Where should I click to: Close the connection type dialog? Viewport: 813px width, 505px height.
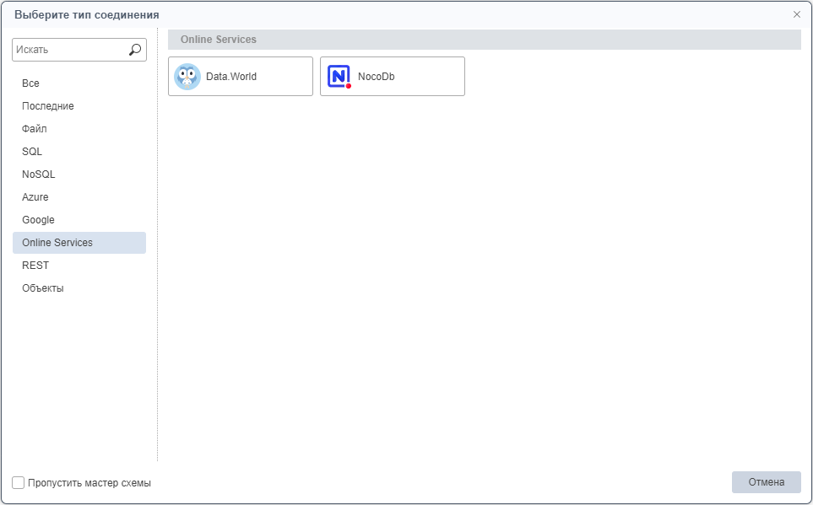[x=797, y=14]
